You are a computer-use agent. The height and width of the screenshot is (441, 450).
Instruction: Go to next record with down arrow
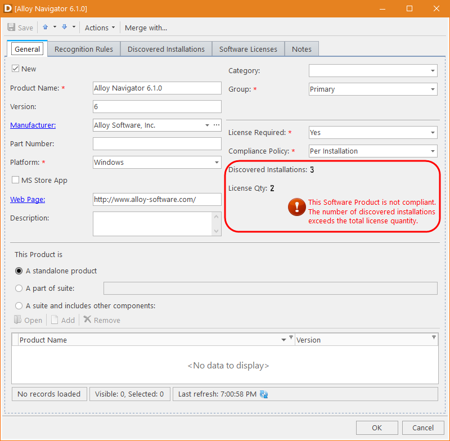coord(64,27)
